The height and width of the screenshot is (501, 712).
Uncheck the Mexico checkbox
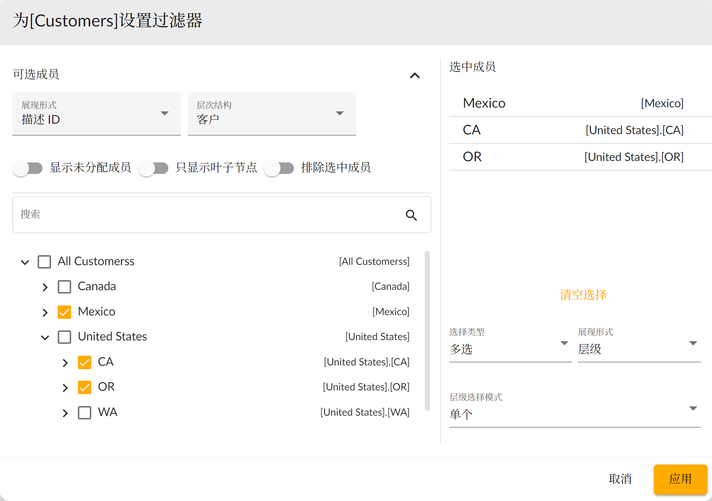[x=64, y=312]
